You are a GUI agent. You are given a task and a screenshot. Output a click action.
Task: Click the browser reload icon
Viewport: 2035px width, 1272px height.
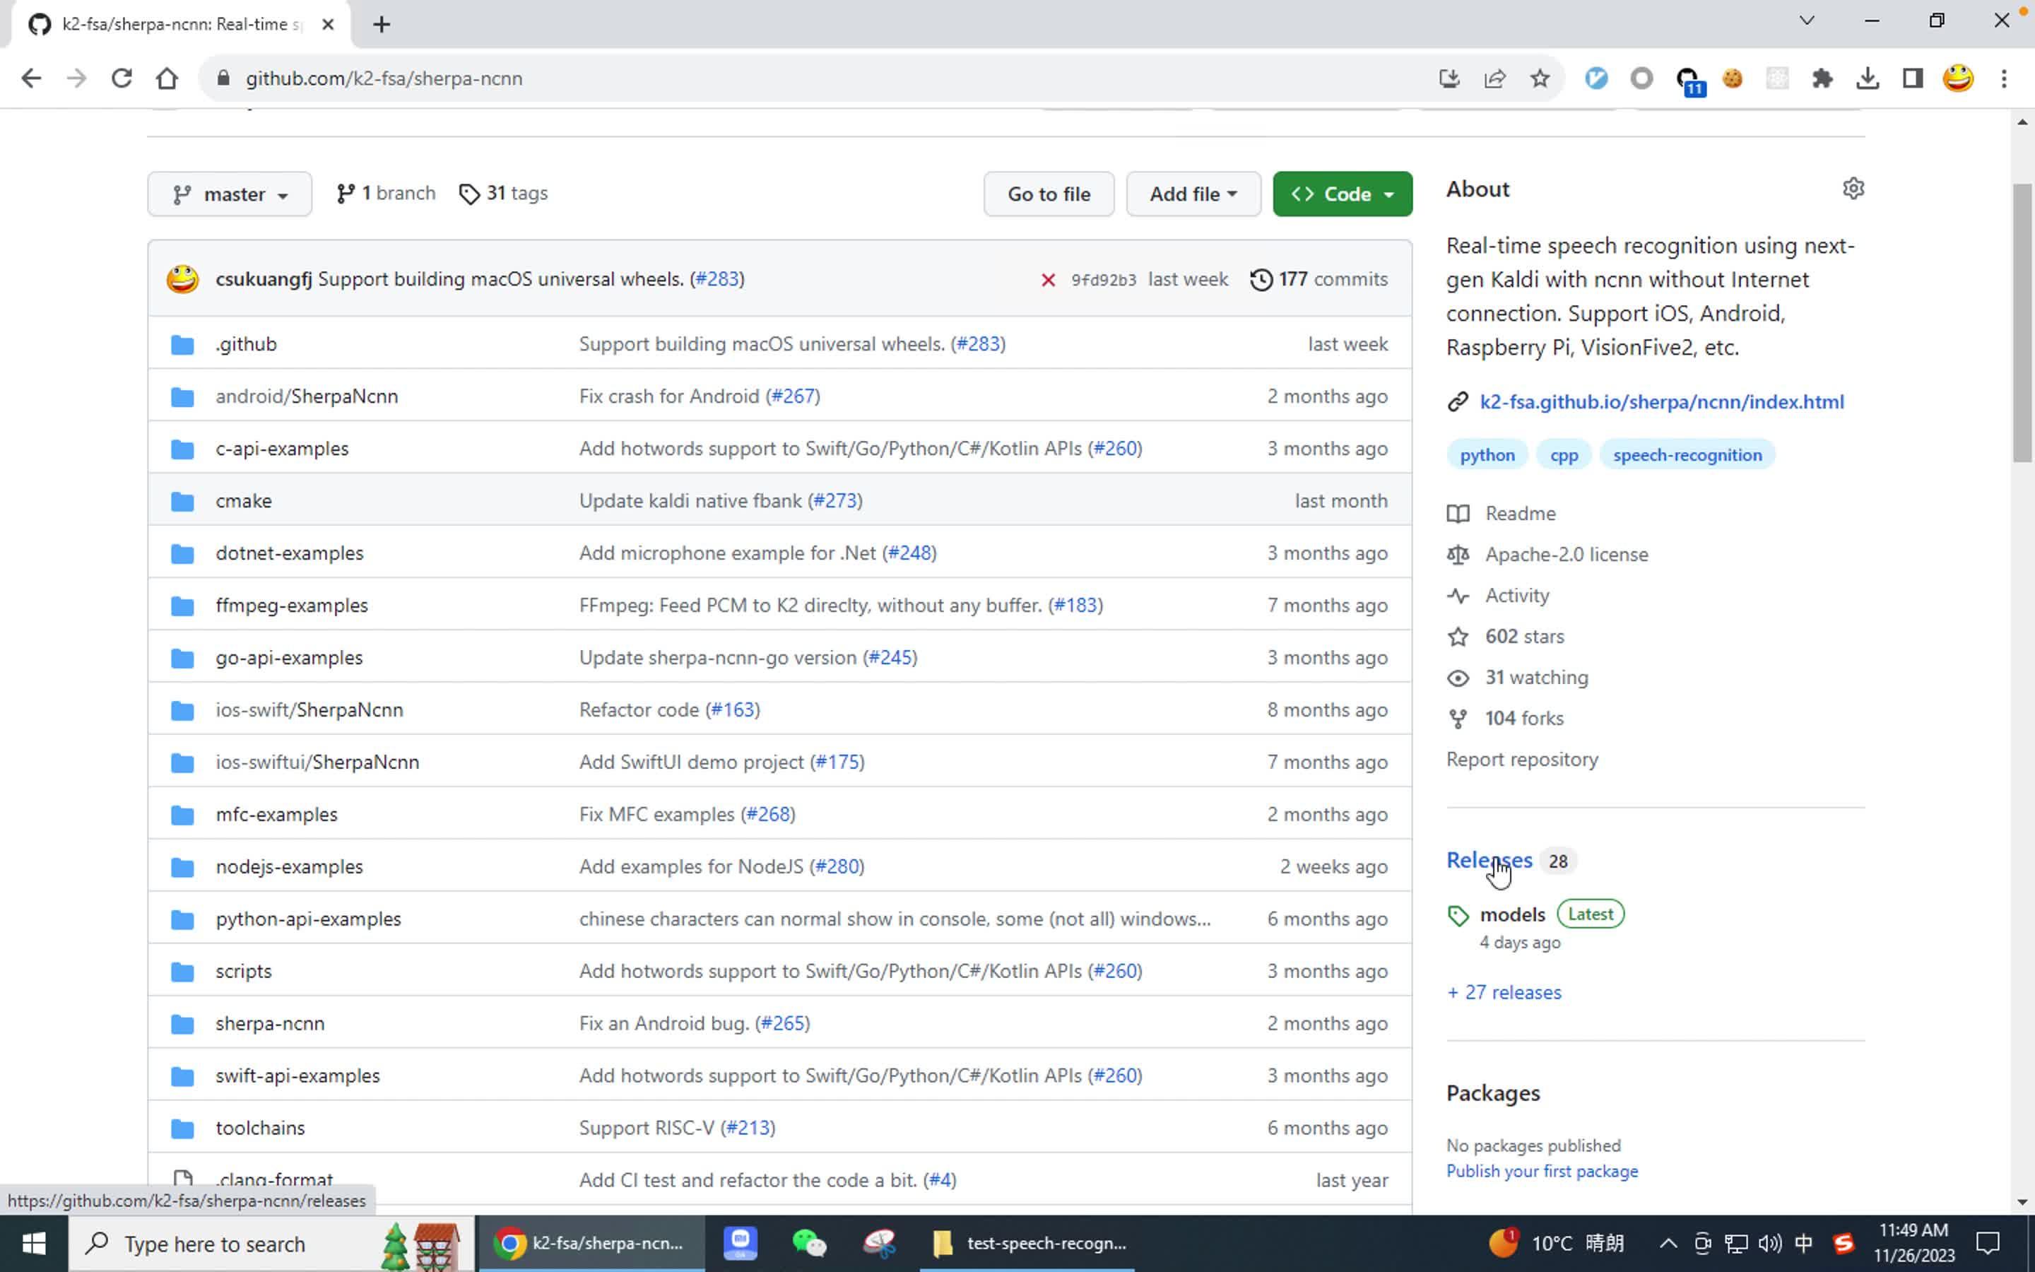pos(122,78)
